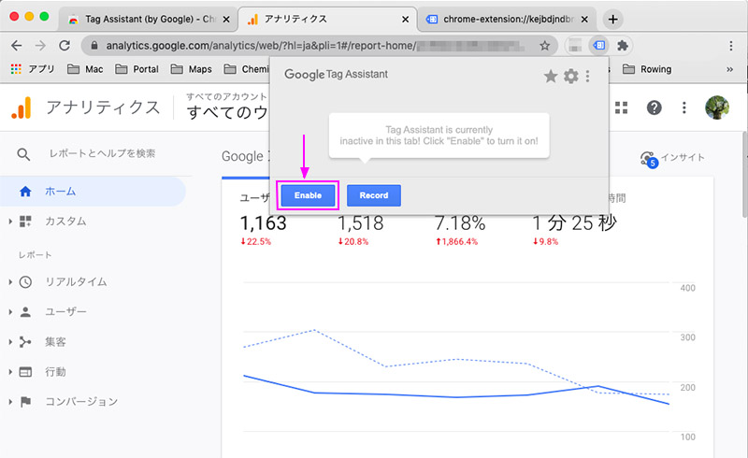Close the chrome-extension tab

point(584,19)
